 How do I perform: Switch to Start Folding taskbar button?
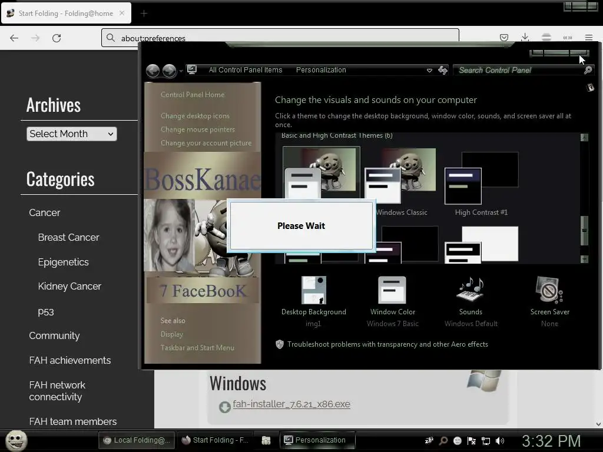pyautogui.click(x=216, y=440)
